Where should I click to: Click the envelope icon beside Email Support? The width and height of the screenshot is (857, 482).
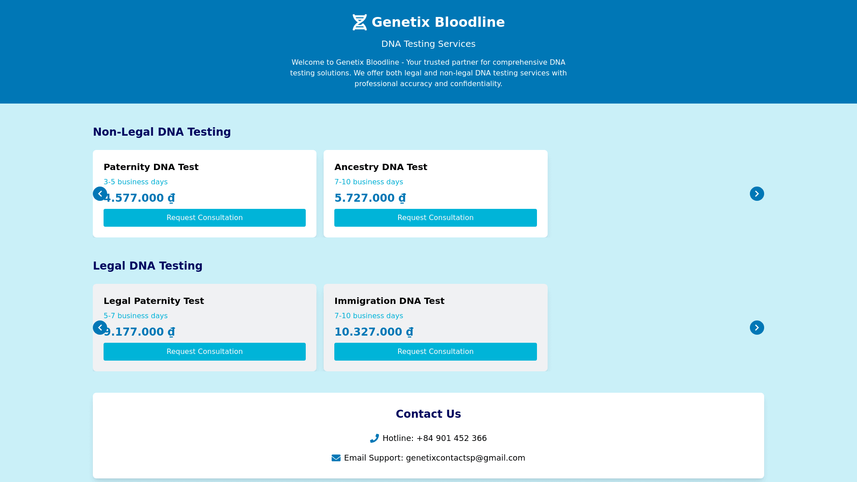coord(336,458)
